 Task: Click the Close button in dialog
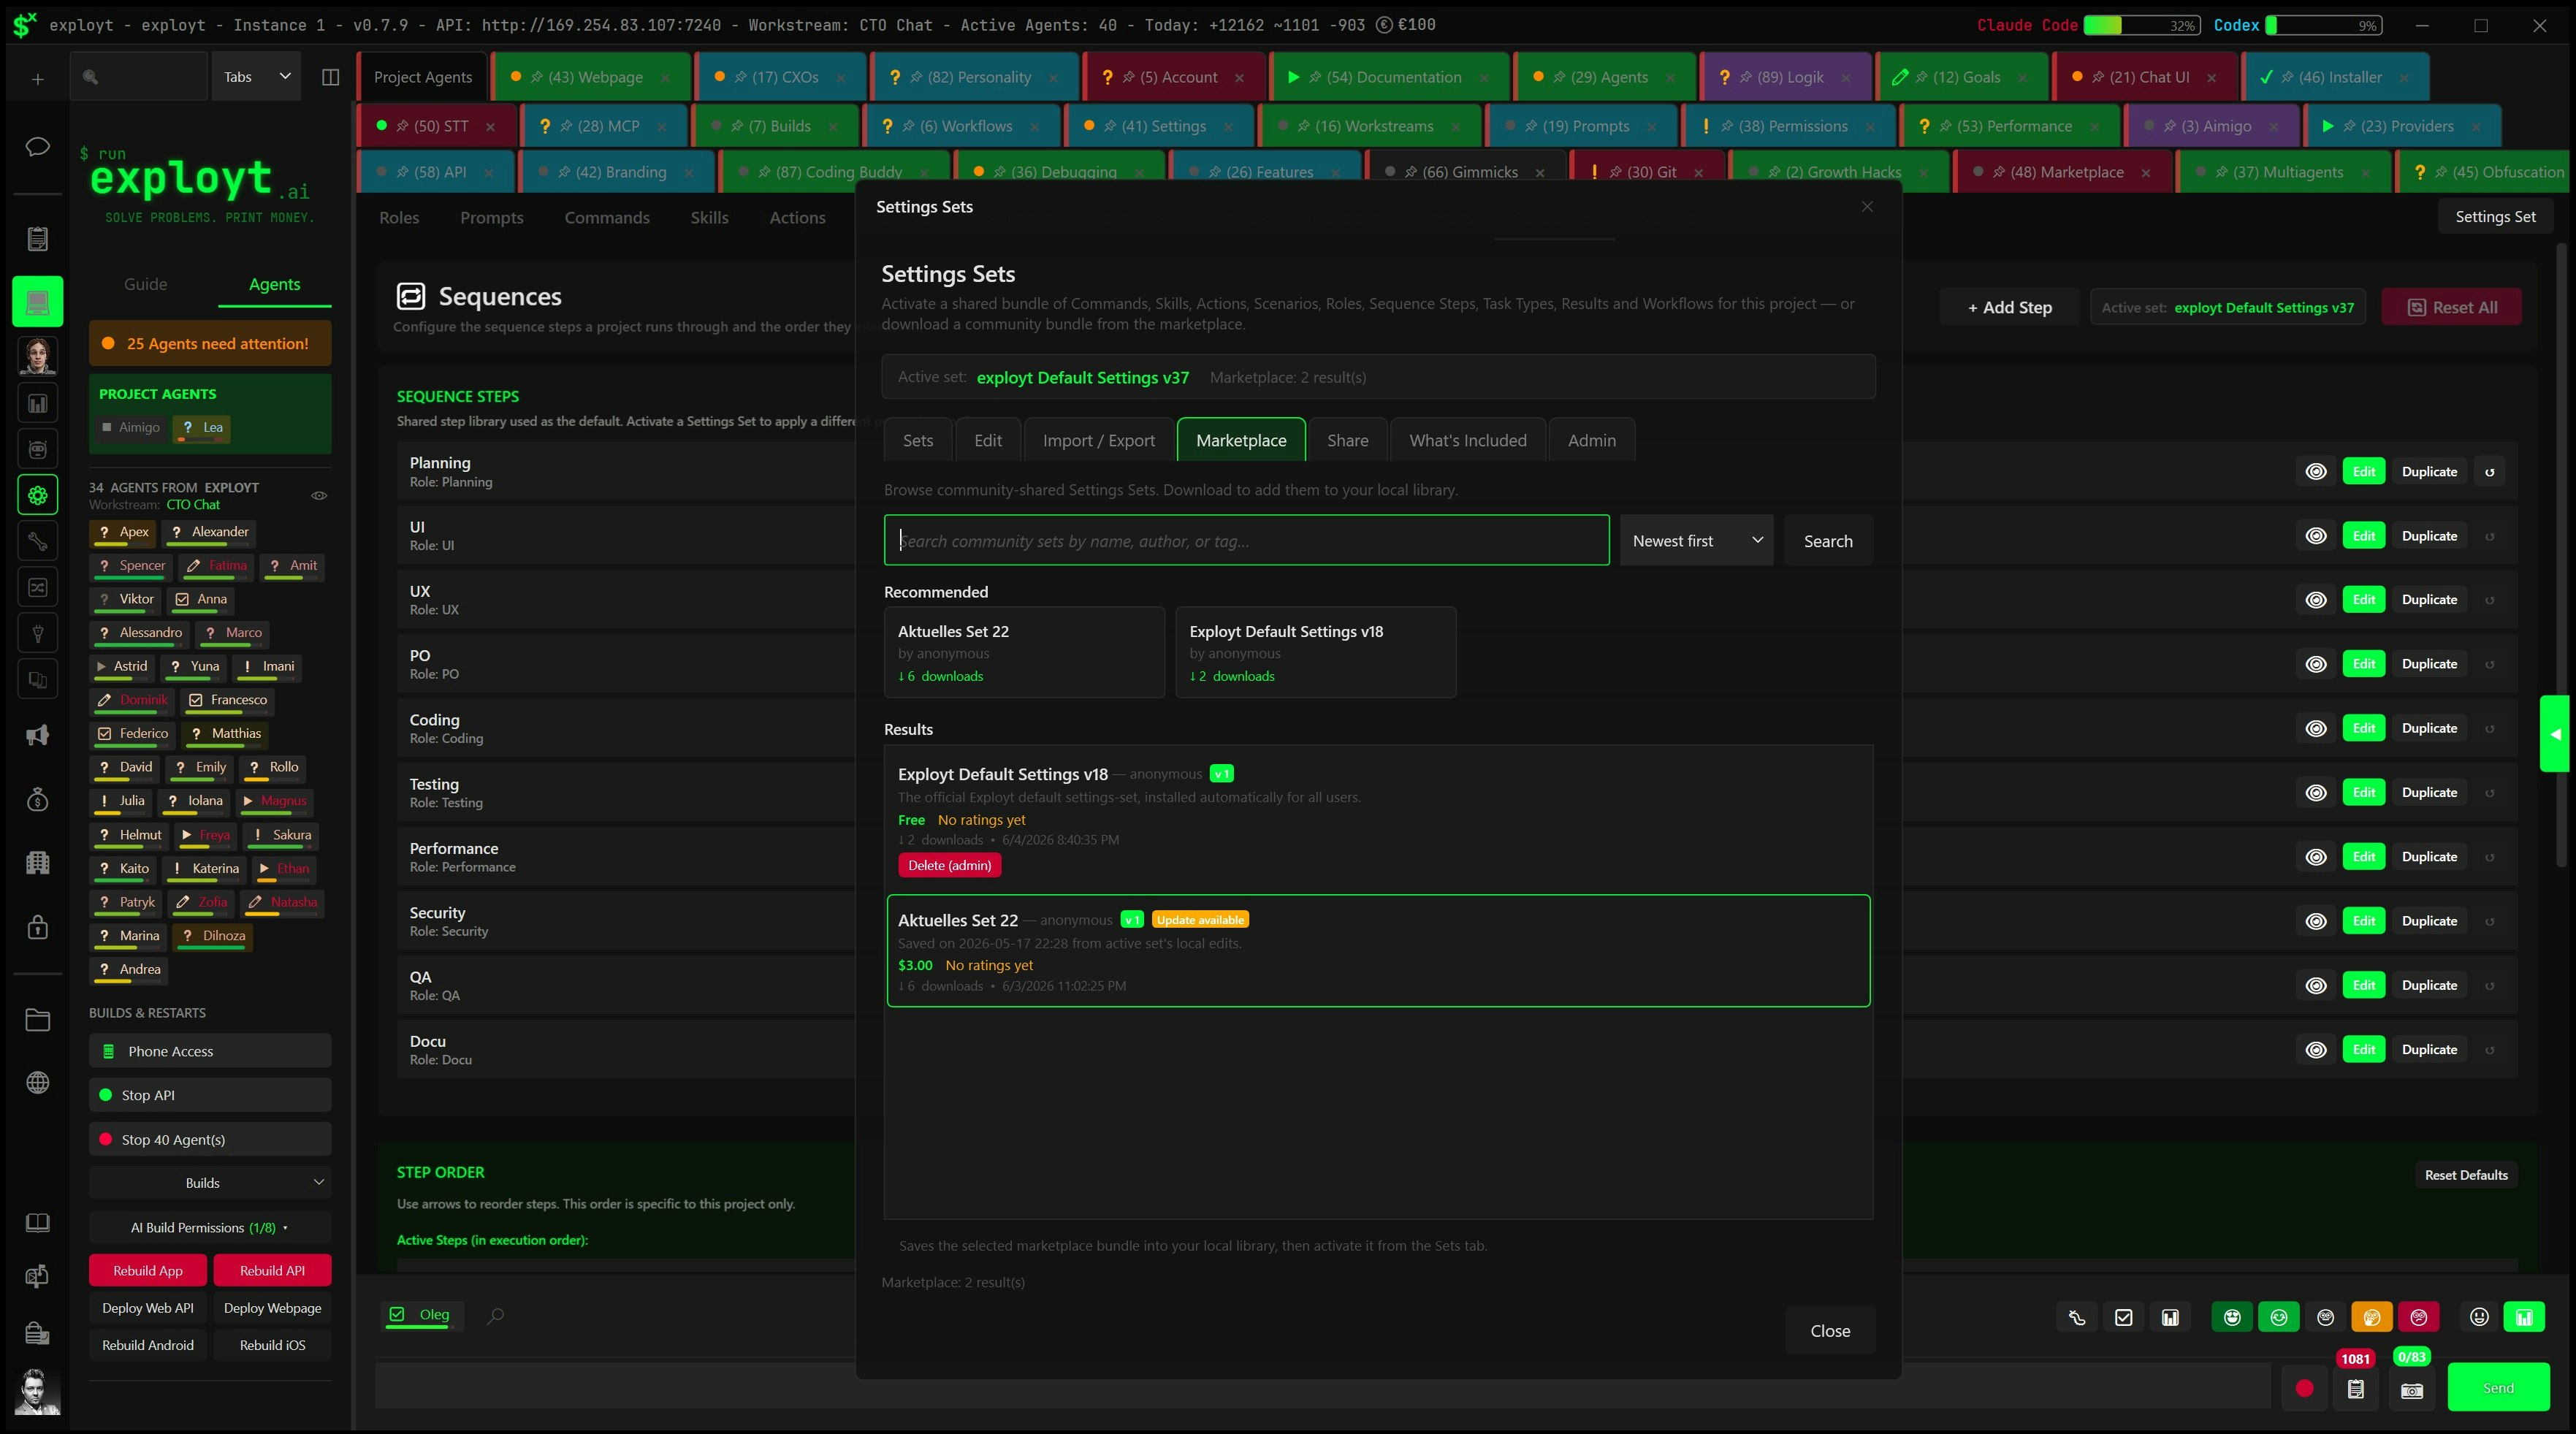point(1829,1331)
